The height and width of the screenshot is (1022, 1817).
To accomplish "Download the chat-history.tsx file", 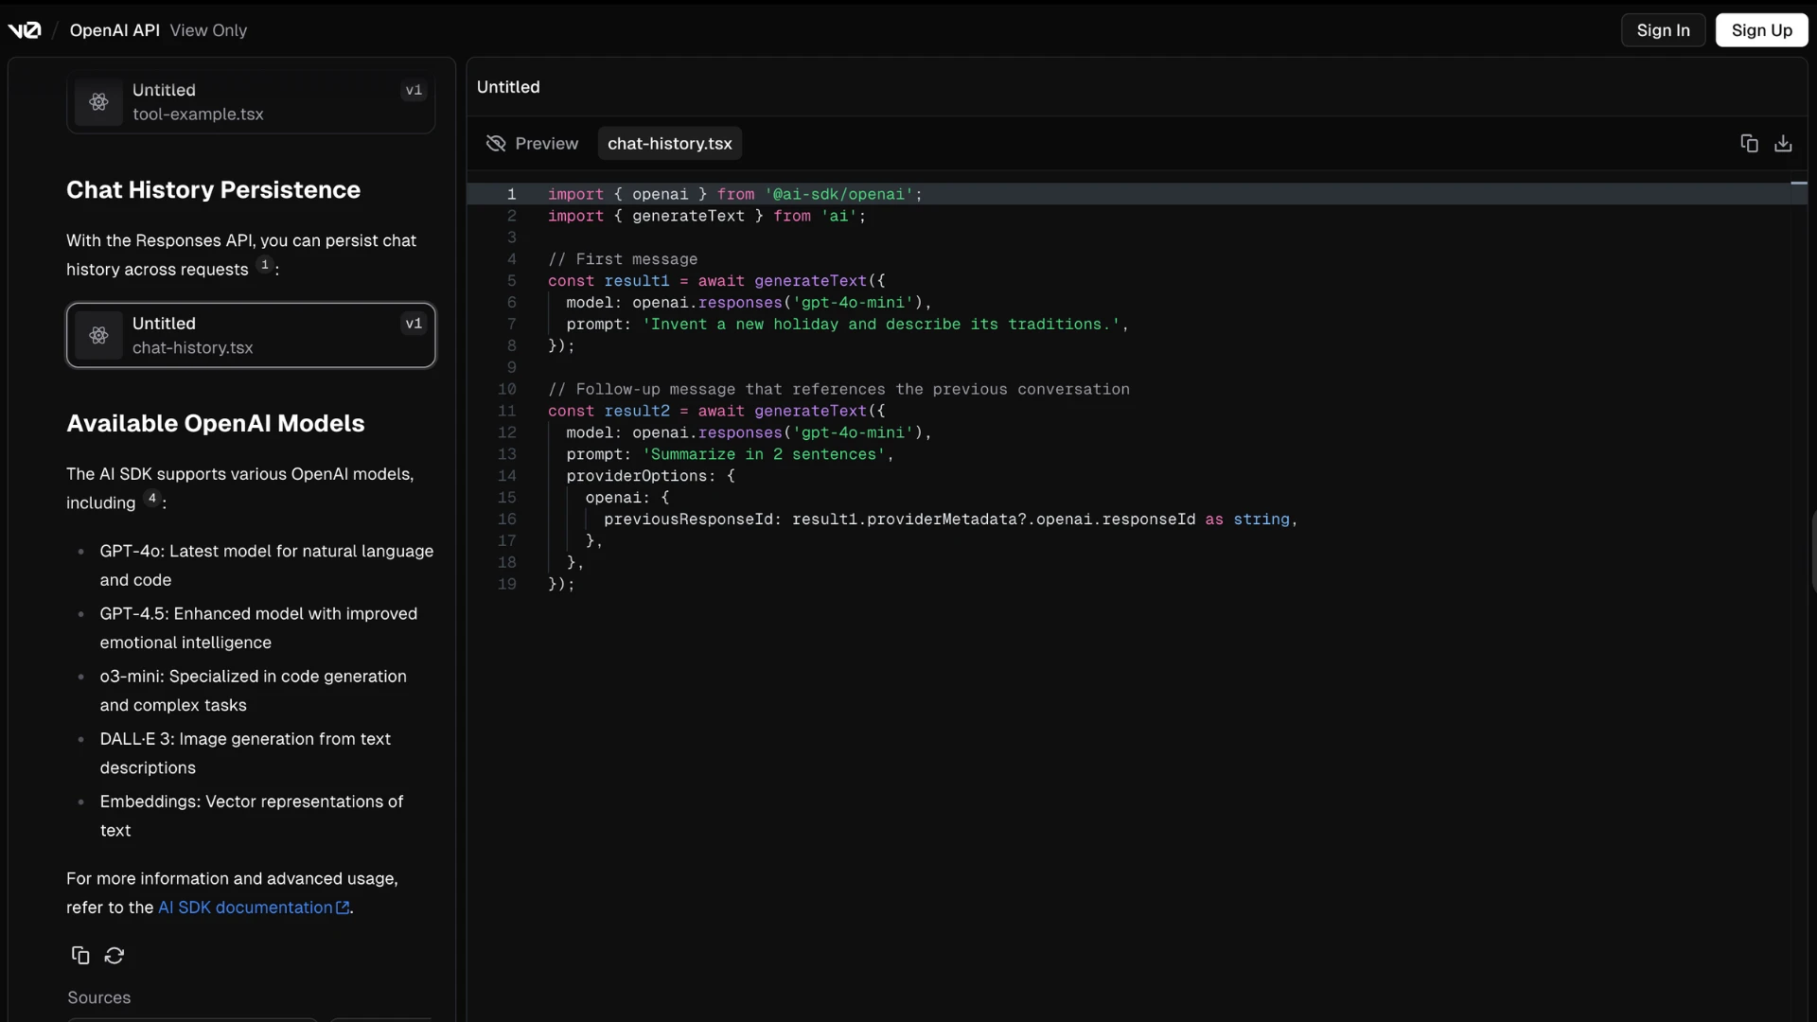I will pyautogui.click(x=1783, y=144).
